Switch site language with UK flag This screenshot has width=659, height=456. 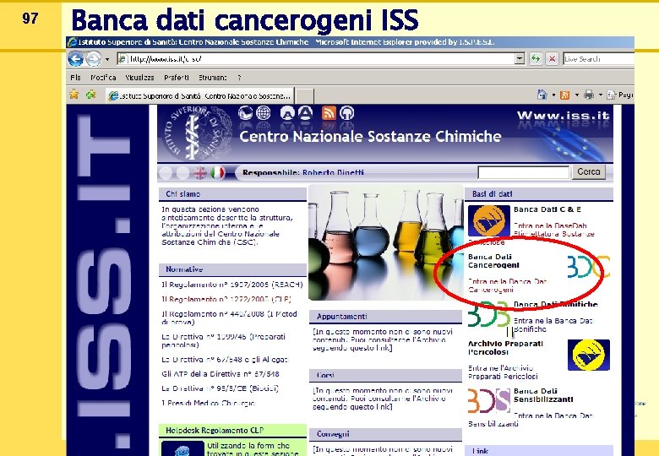click(199, 172)
